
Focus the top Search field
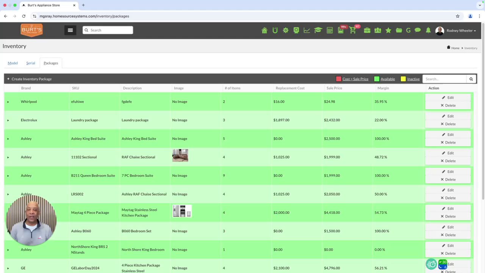pyautogui.click(x=108, y=30)
